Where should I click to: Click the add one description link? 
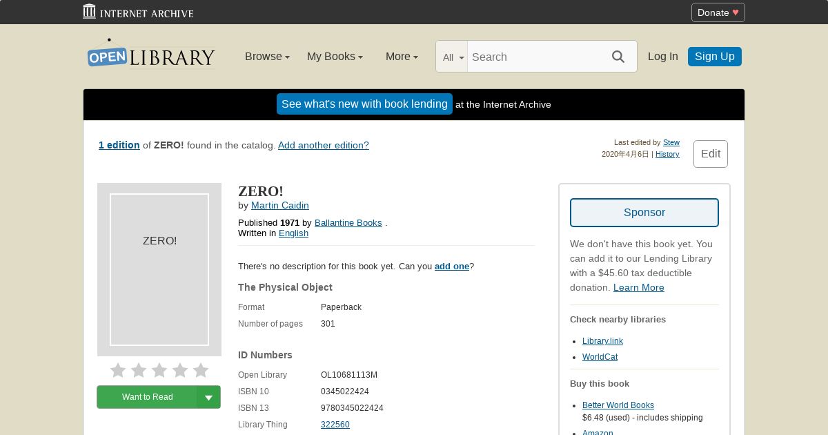pos(452,266)
